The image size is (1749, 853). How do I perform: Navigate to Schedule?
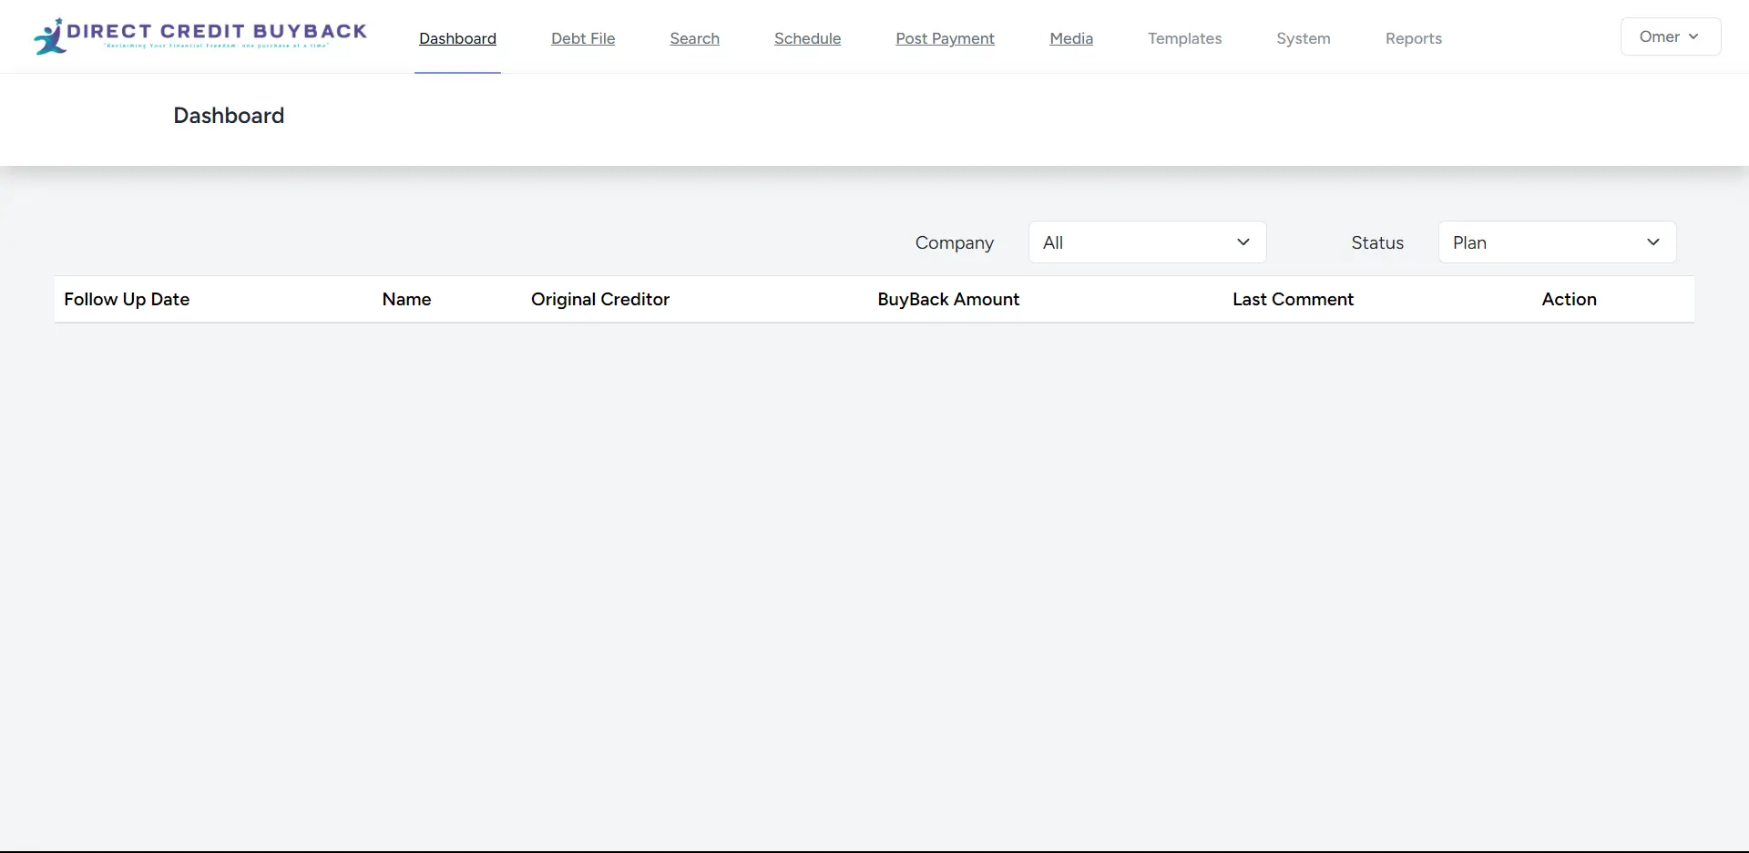pyautogui.click(x=807, y=38)
